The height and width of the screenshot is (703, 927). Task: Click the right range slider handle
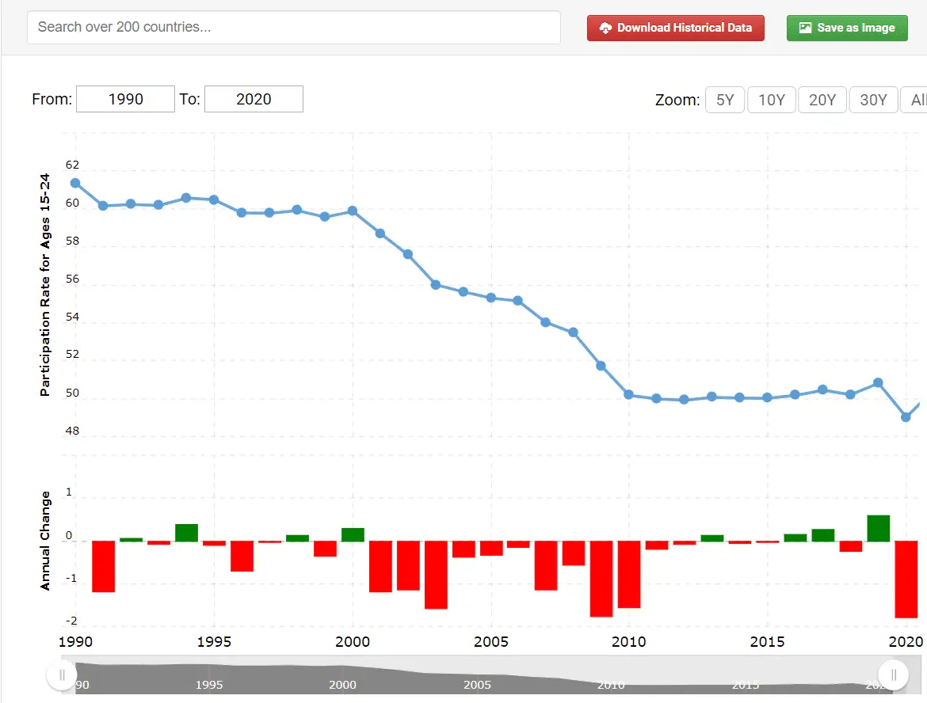894,675
